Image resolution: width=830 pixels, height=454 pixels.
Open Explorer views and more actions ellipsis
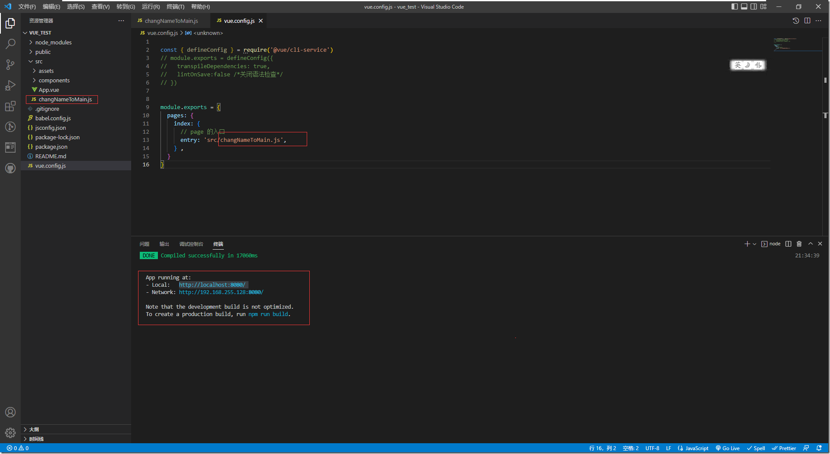121,21
